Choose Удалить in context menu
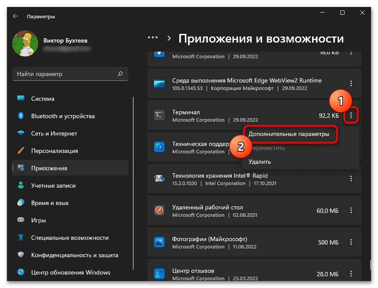378x288 pixels. pyautogui.click(x=260, y=162)
